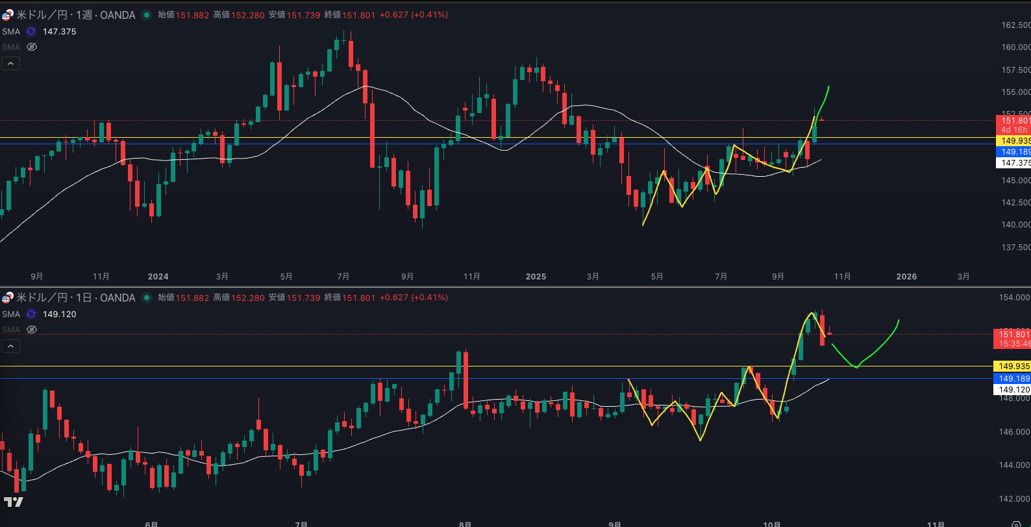Click green market status dot in weekly chart
1031x527 pixels.
pyautogui.click(x=147, y=15)
